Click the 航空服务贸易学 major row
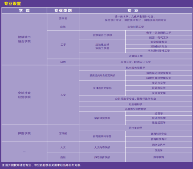 coord(136,68)
